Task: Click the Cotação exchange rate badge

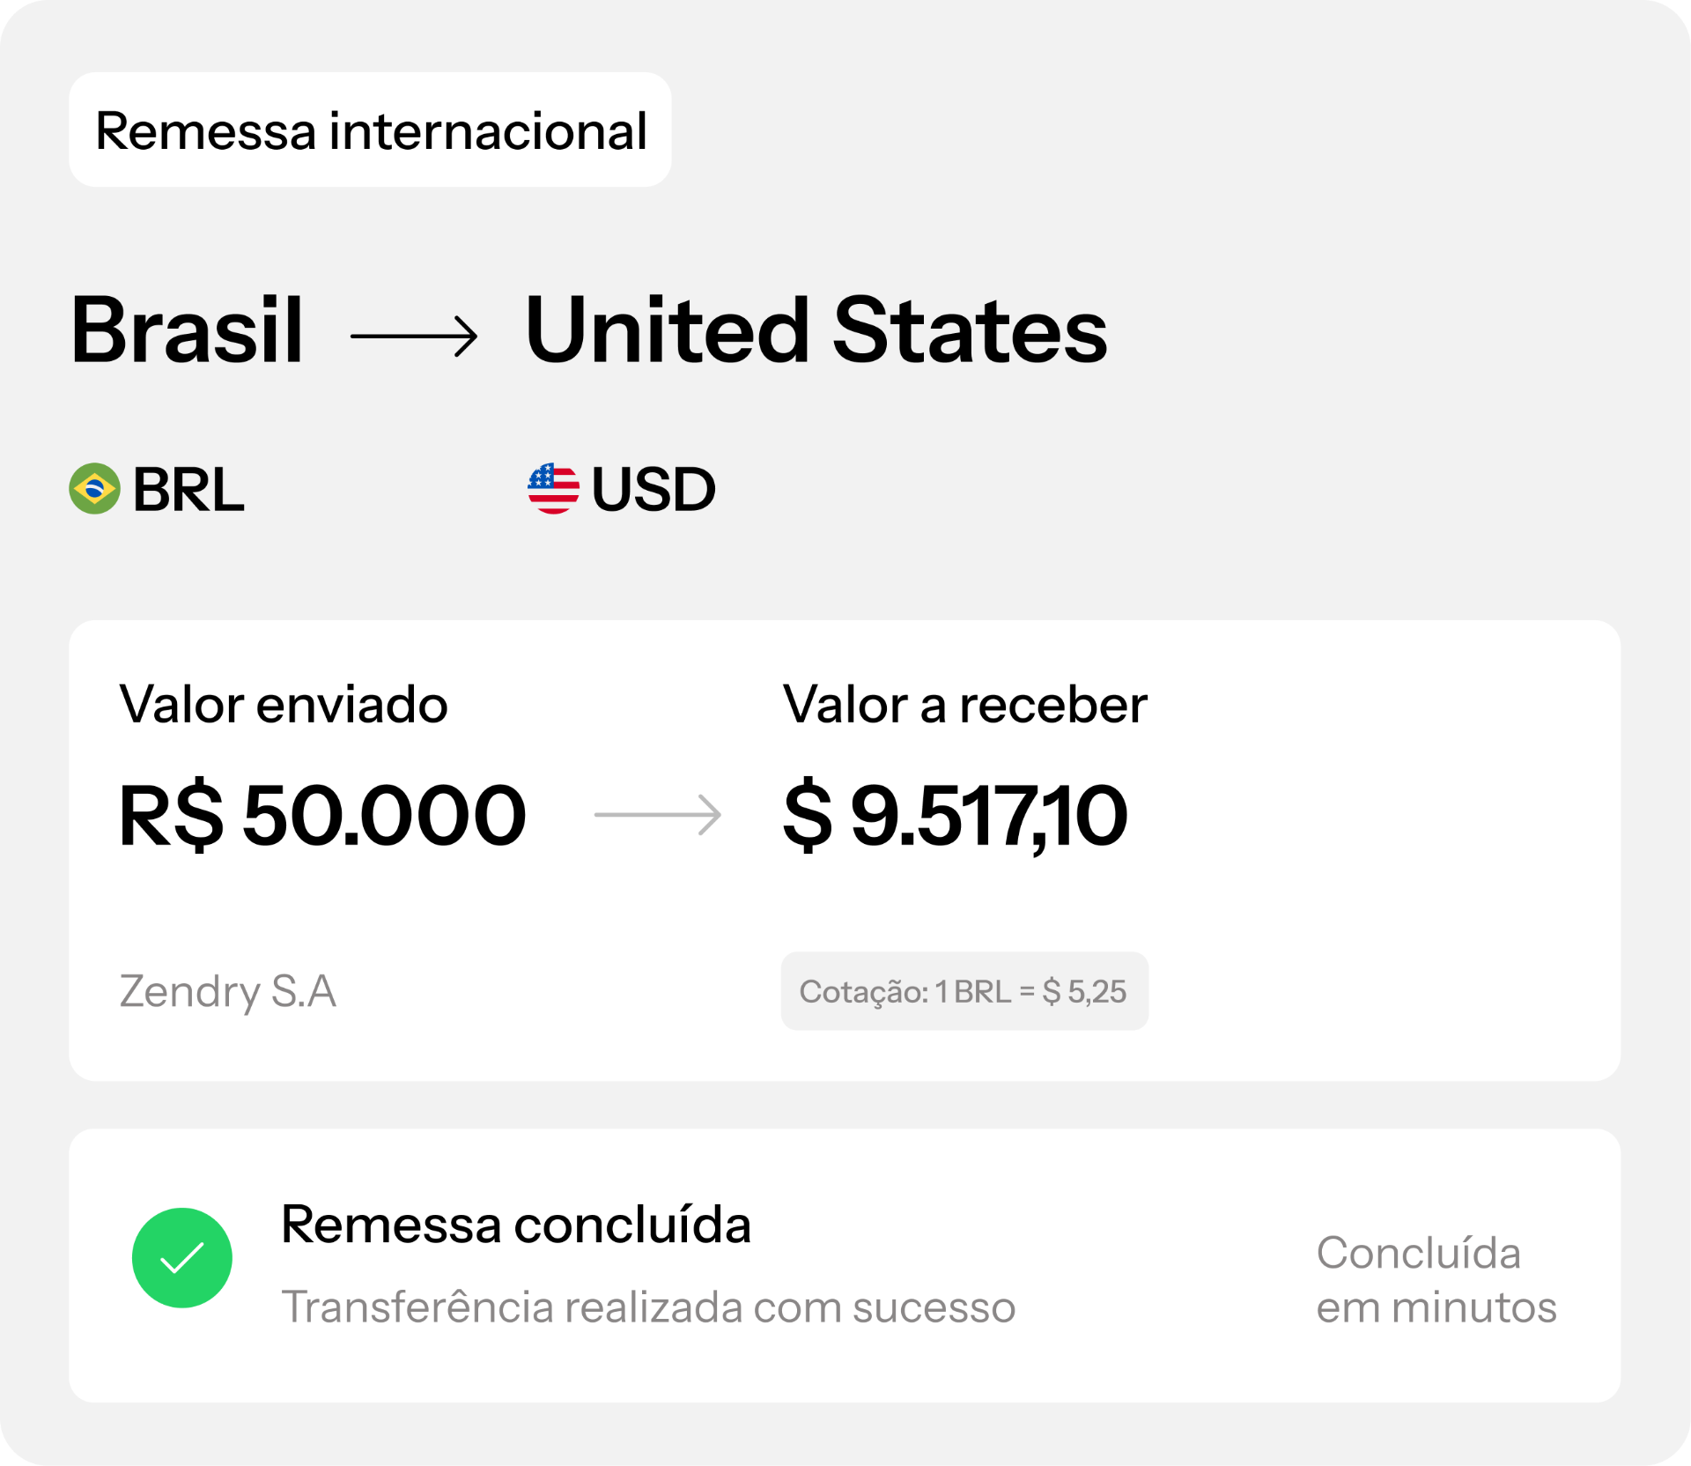Action: 964,991
